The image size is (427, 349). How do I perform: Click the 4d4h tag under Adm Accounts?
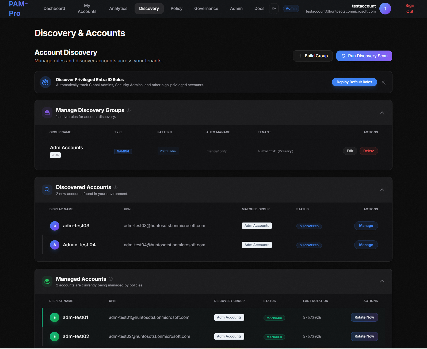pos(55,155)
